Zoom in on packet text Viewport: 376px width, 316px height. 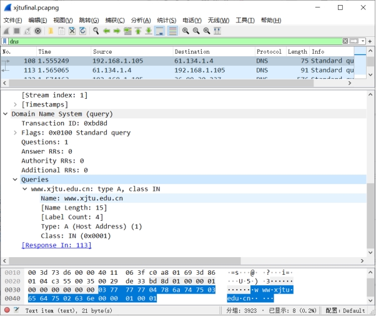pyautogui.click(x=185, y=31)
